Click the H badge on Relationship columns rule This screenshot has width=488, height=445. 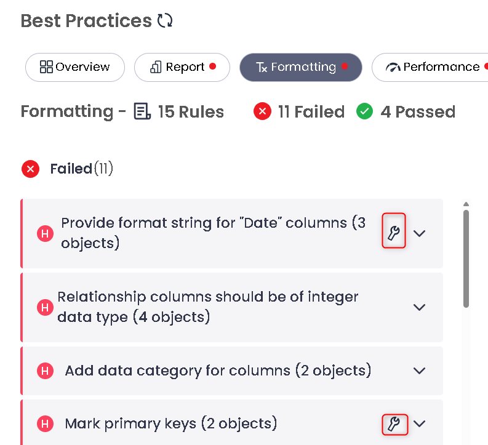46,307
